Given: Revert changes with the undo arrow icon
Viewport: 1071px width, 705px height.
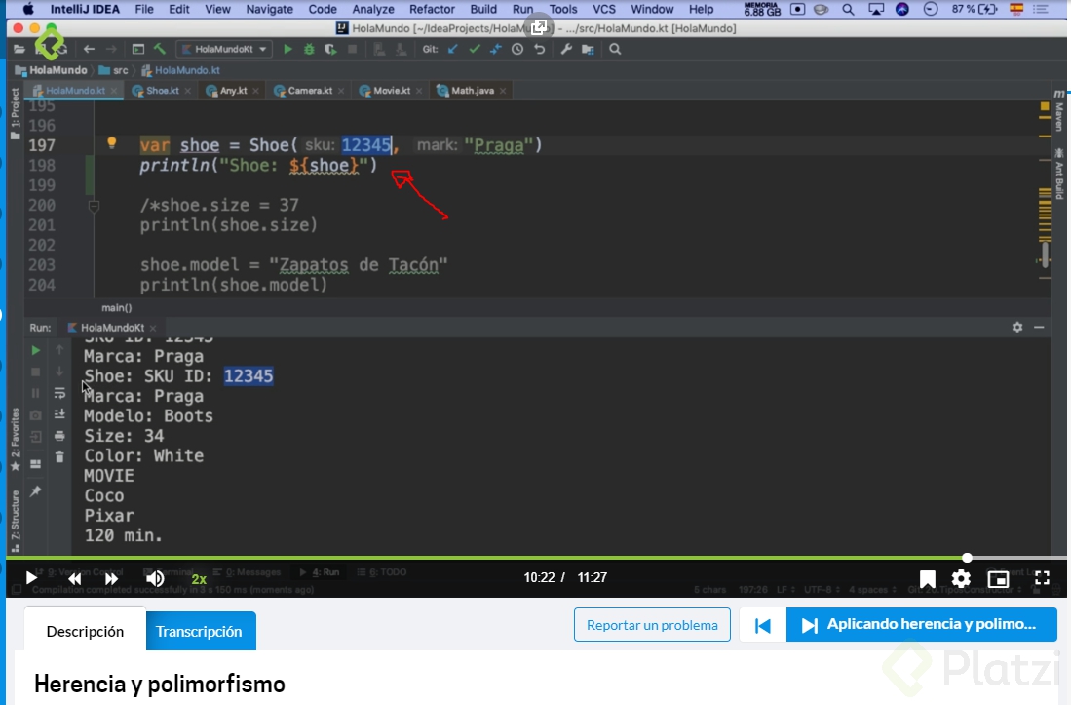Looking at the screenshot, I should [x=540, y=49].
